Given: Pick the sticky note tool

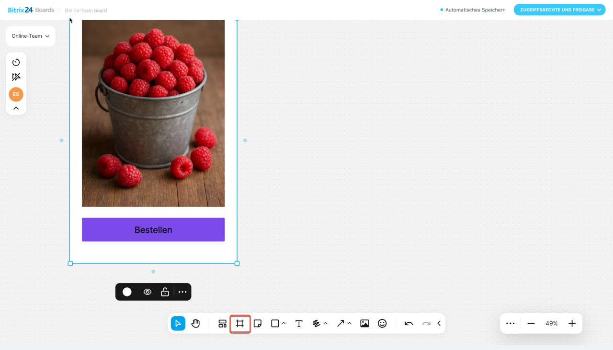Looking at the screenshot, I should click(258, 324).
